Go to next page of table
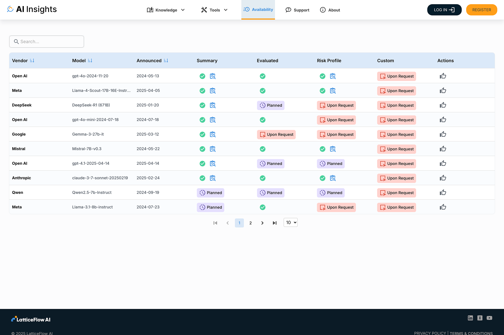 262,223
